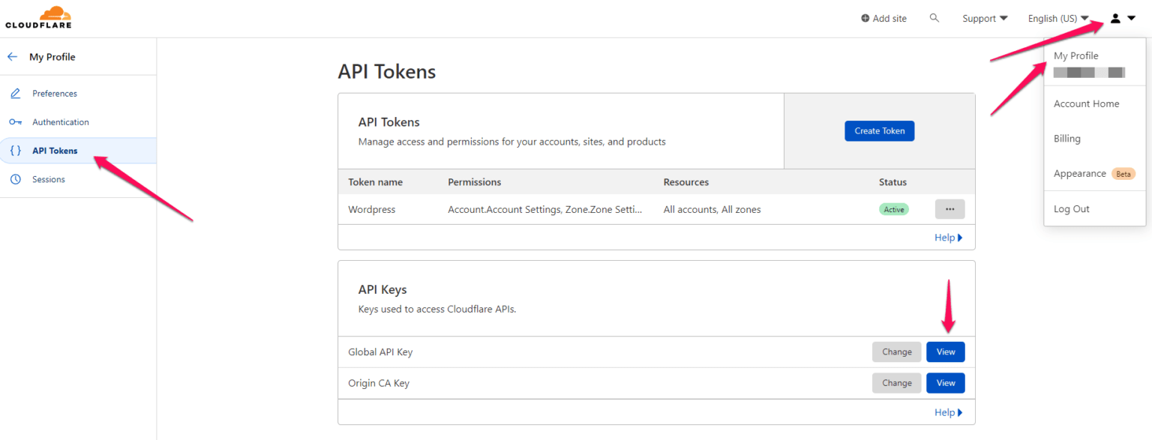Click the back arrow beside My Profile

(12, 57)
